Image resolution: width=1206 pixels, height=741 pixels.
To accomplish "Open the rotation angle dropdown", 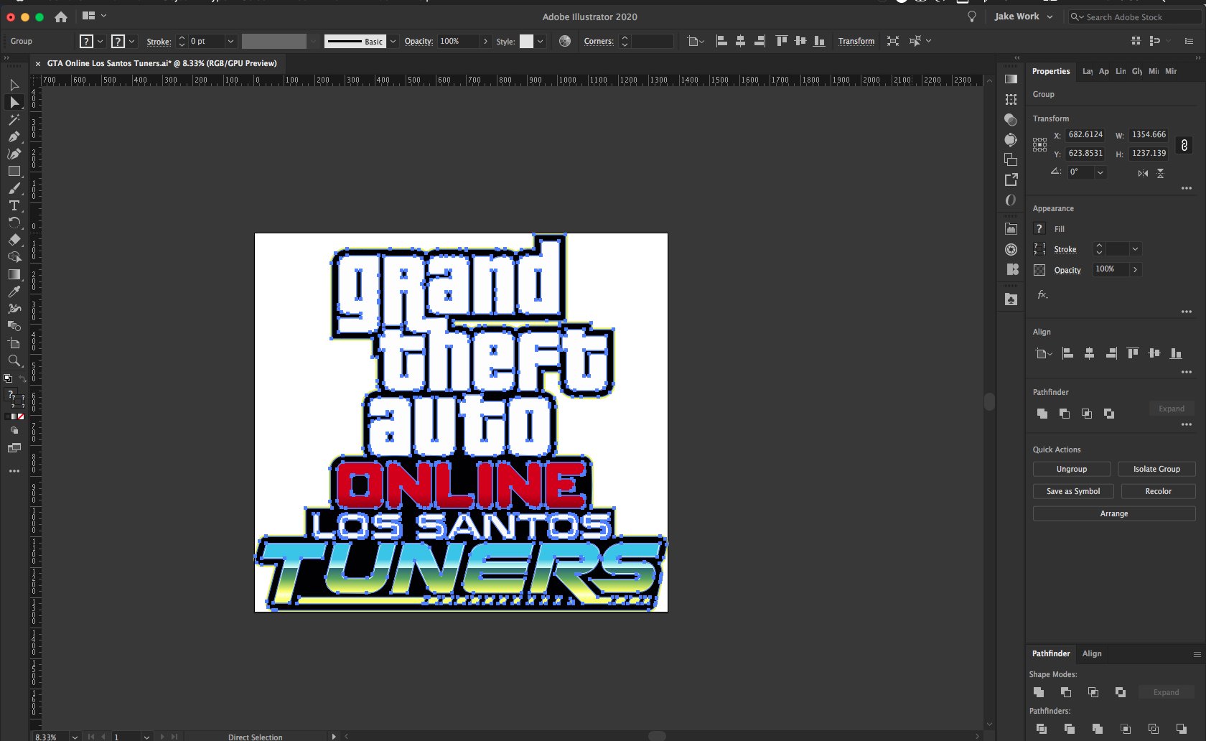I will [1099, 172].
